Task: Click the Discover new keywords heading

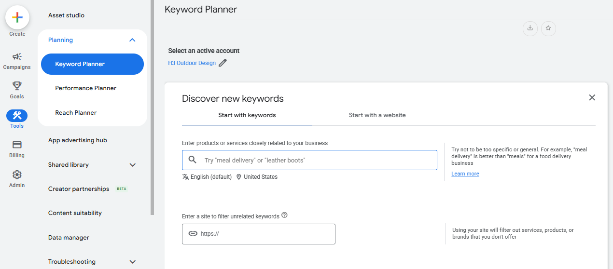Action: coord(233,99)
